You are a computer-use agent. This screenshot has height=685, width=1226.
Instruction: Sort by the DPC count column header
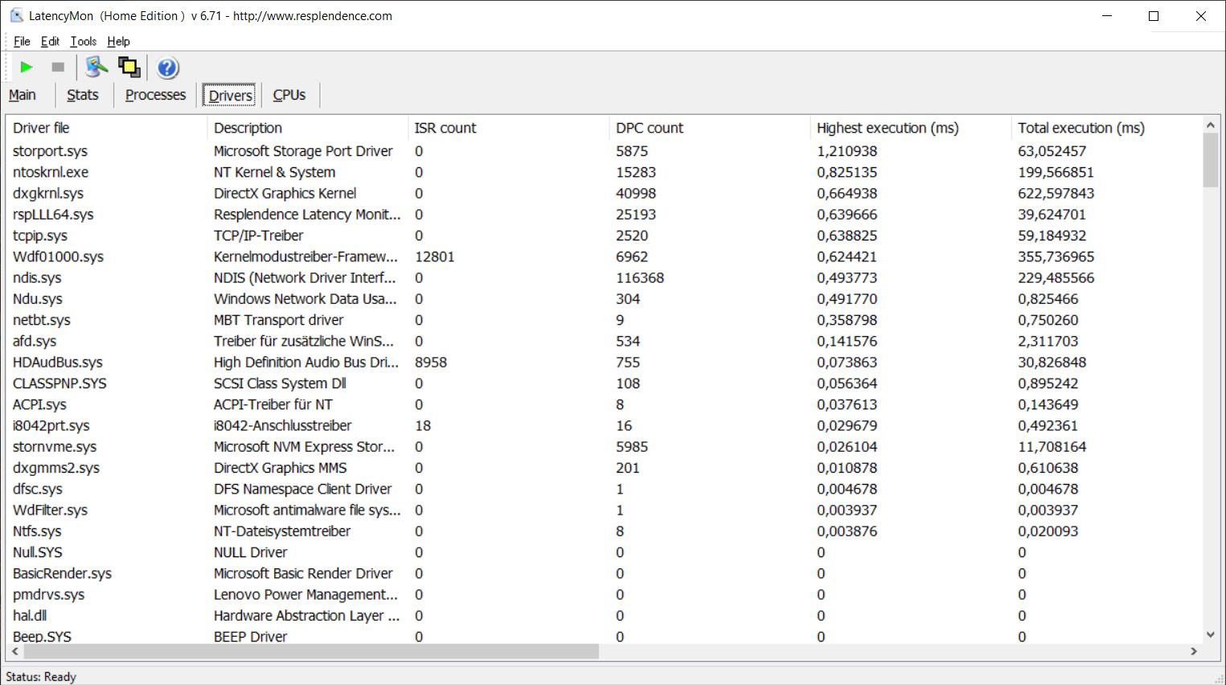pyautogui.click(x=709, y=128)
